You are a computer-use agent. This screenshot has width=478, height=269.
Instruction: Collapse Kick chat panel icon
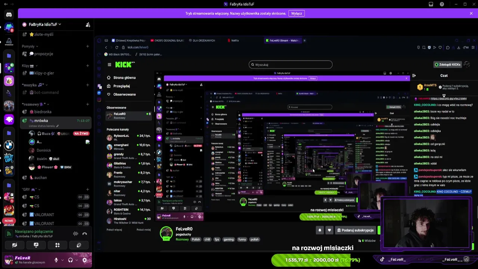[414, 75]
